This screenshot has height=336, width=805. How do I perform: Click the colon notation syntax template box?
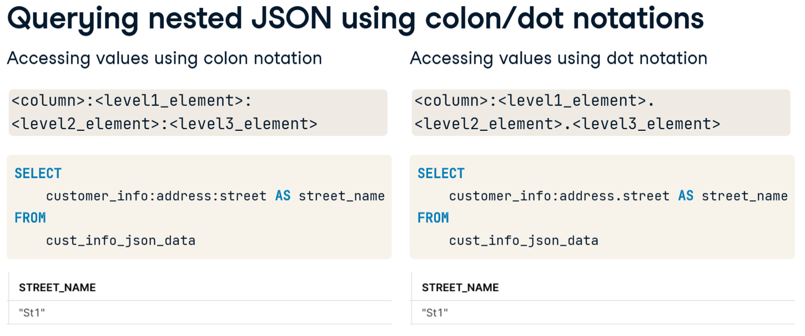pyautogui.click(x=198, y=112)
